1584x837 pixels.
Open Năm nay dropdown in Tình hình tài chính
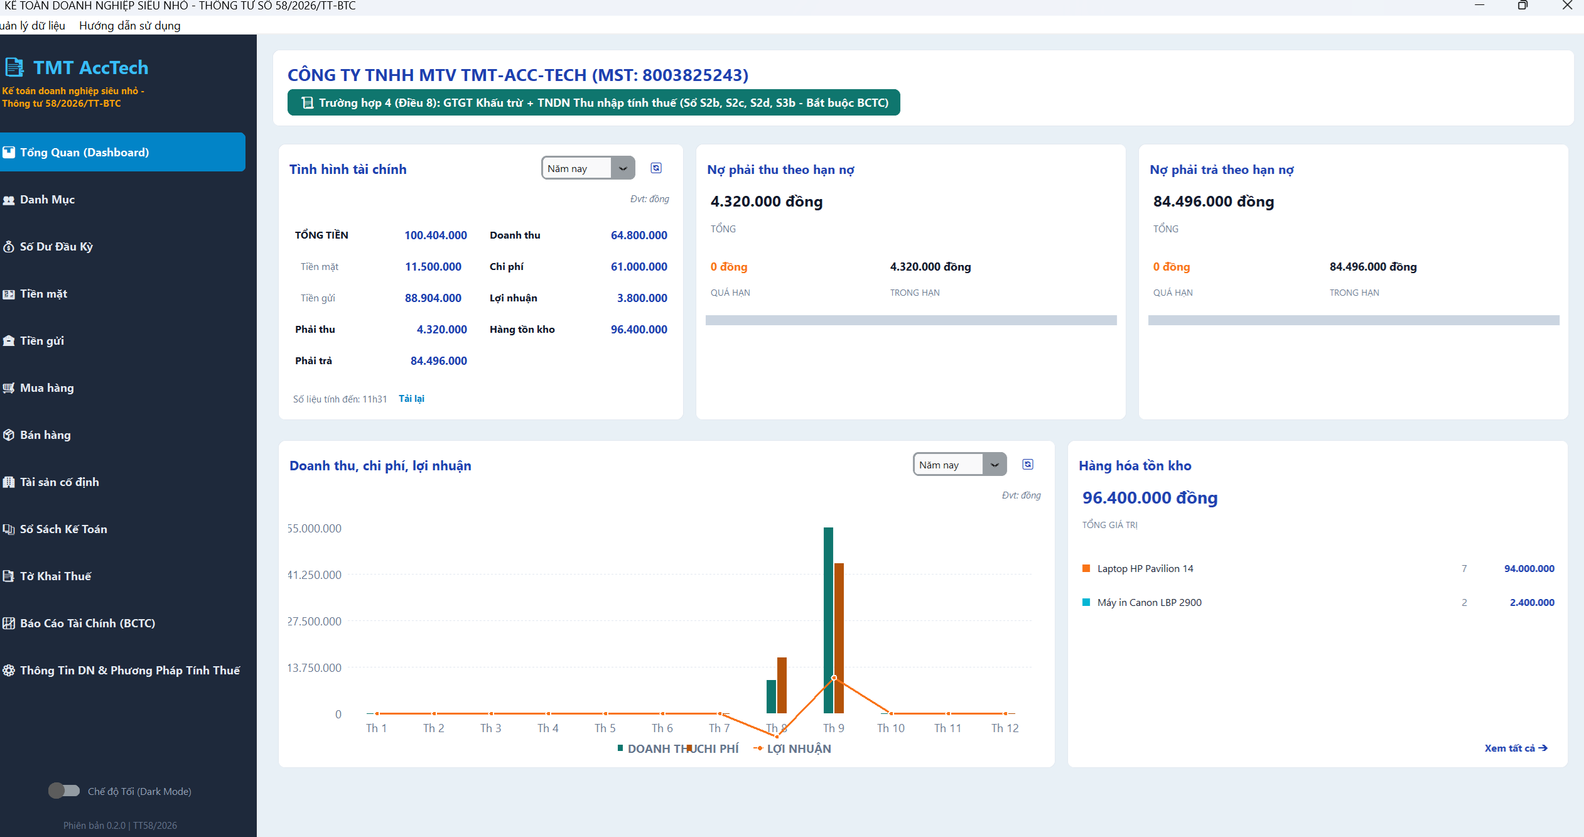coord(588,168)
